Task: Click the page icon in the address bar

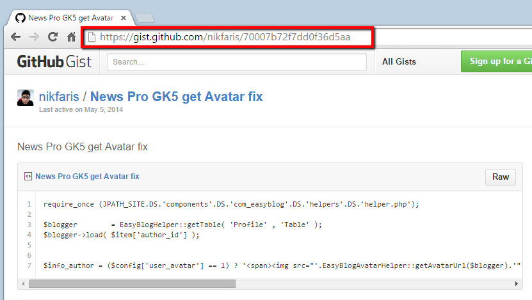Action: [92, 36]
